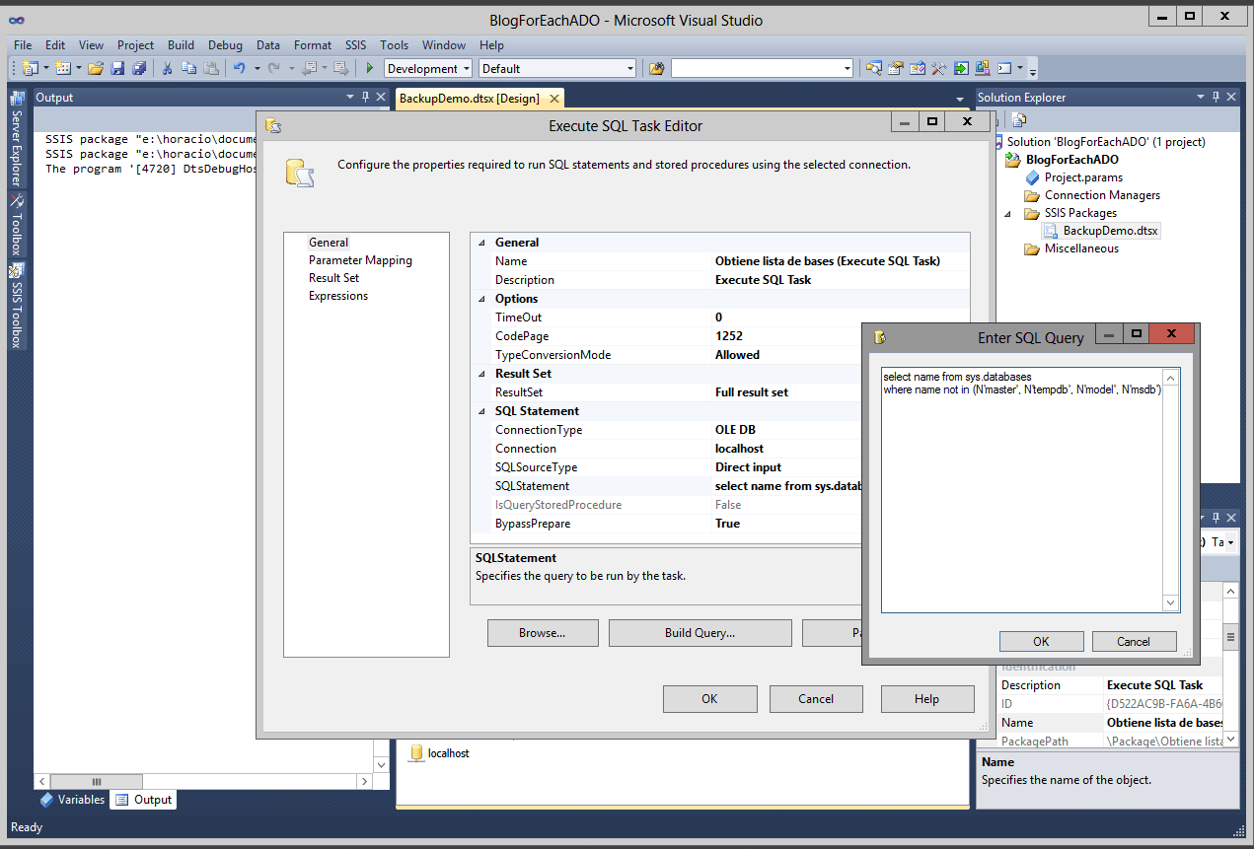Switch to the BackupDemo.dtsx [Design] tab

coord(469,99)
